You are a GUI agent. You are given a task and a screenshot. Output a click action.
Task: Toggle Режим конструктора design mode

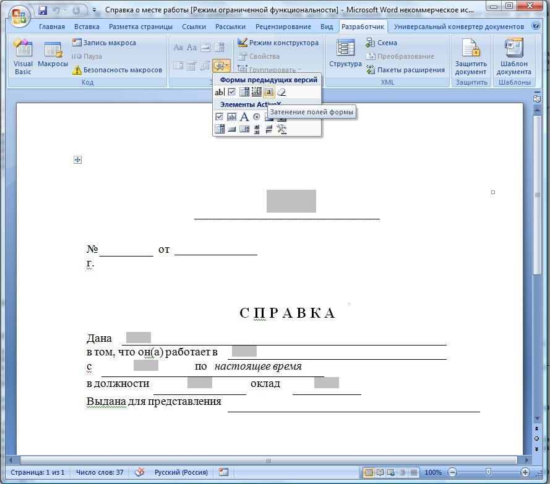coord(278,43)
